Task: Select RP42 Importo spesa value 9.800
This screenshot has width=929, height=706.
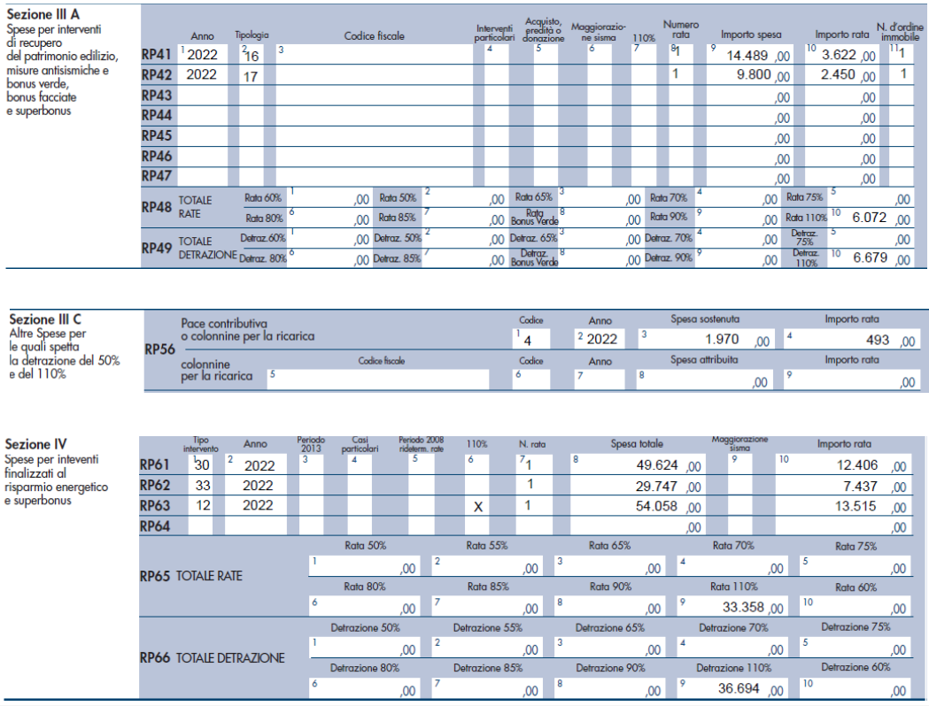Action: tap(753, 75)
